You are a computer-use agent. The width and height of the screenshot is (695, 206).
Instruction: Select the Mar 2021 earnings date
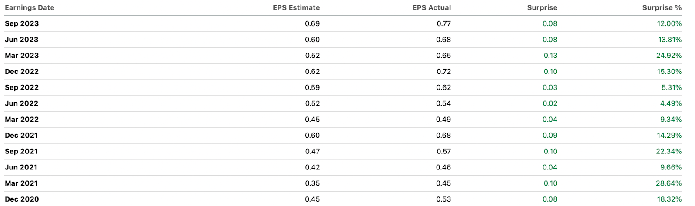pos(22,183)
